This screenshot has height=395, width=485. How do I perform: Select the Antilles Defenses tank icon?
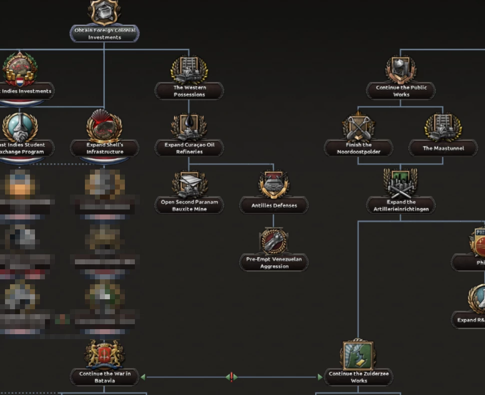(274, 186)
